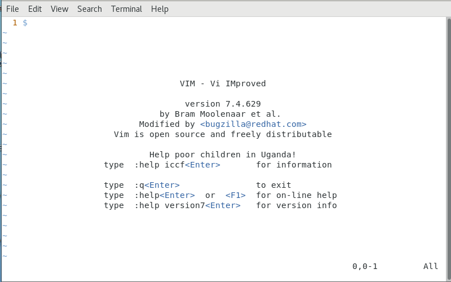
Task: Open the Terminal menu
Action: pos(126,9)
